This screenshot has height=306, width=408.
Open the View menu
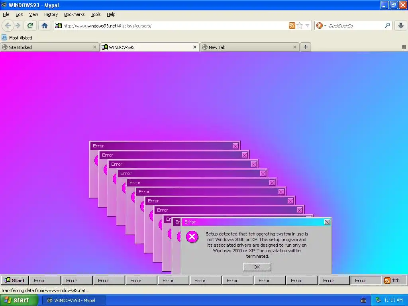(x=33, y=15)
